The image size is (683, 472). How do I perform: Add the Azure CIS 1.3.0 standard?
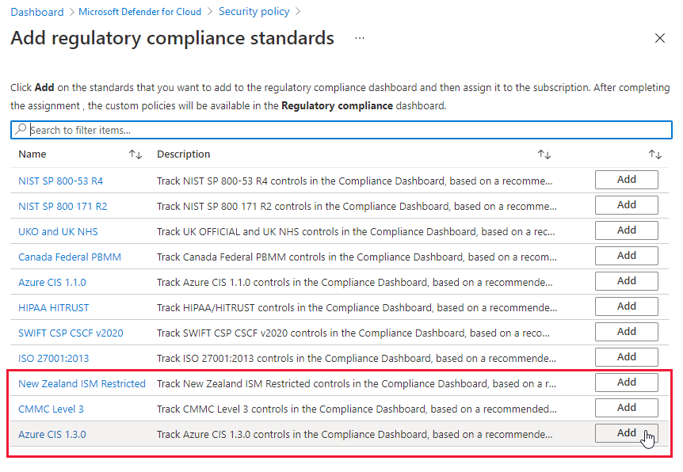tap(627, 433)
